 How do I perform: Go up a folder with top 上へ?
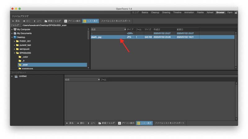[37, 21]
